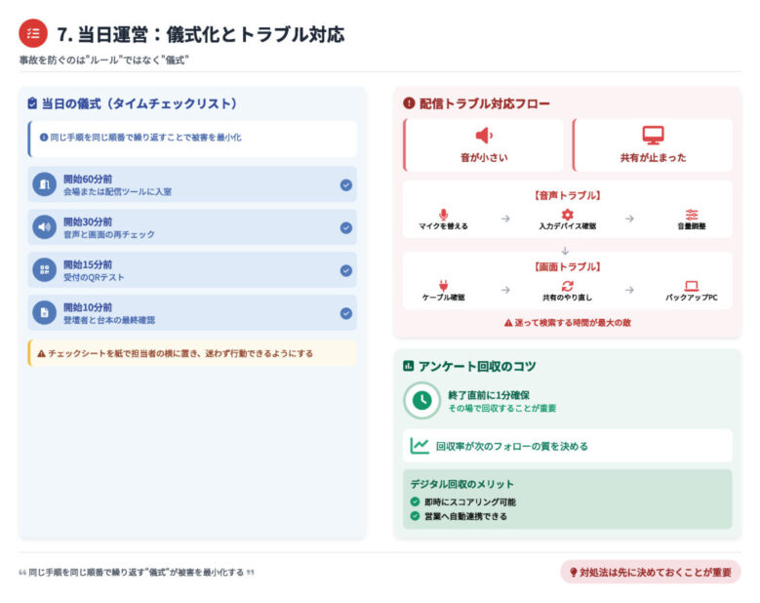The width and height of the screenshot is (760, 603).
Task: Select the 共有が止まった trouble card
Action: pos(653,145)
